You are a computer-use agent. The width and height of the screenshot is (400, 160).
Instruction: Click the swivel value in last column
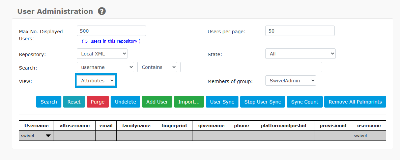pyautogui.click(x=360, y=136)
